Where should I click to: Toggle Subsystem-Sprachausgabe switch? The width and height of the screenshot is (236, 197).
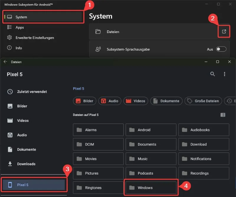tap(221, 49)
